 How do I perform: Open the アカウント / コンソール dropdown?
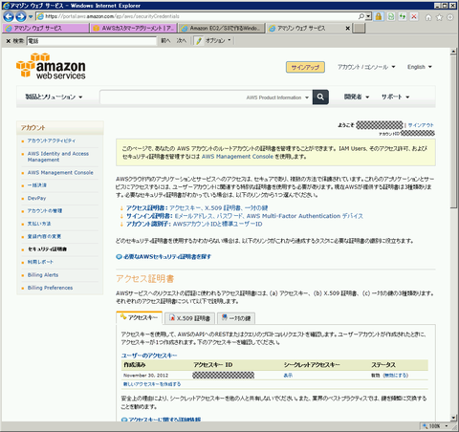point(366,67)
